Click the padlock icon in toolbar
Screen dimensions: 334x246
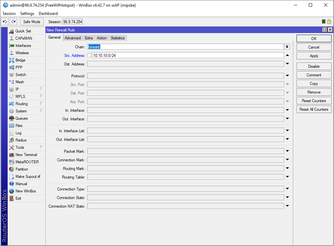click(329, 21)
